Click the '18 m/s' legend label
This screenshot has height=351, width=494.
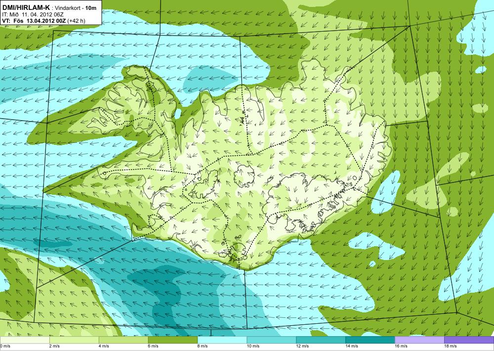[451, 346]
